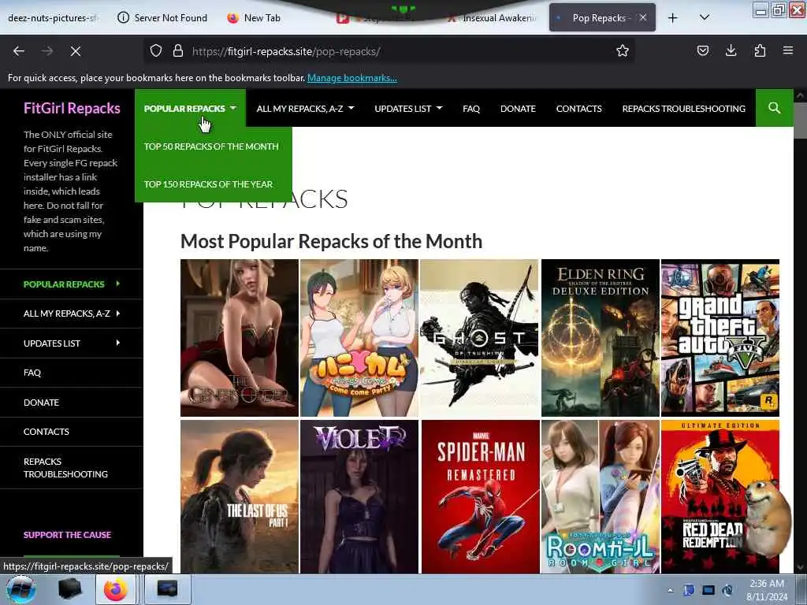Switch to the Server Not Found tab
Viewport: 807px width, 605px height.
click(162, 18)
